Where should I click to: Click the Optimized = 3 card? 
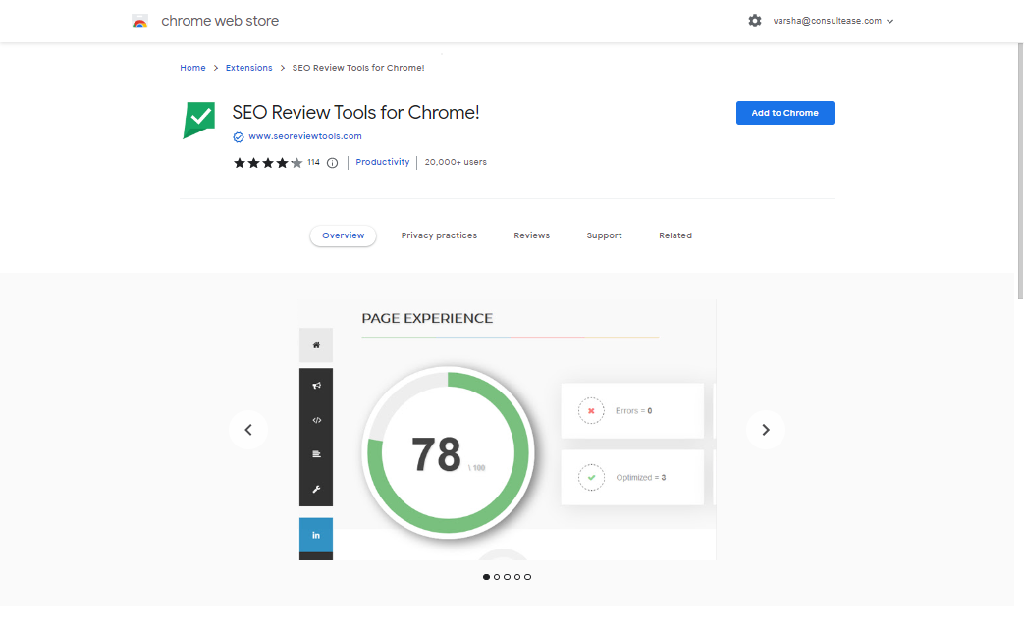tap(632, 477)
